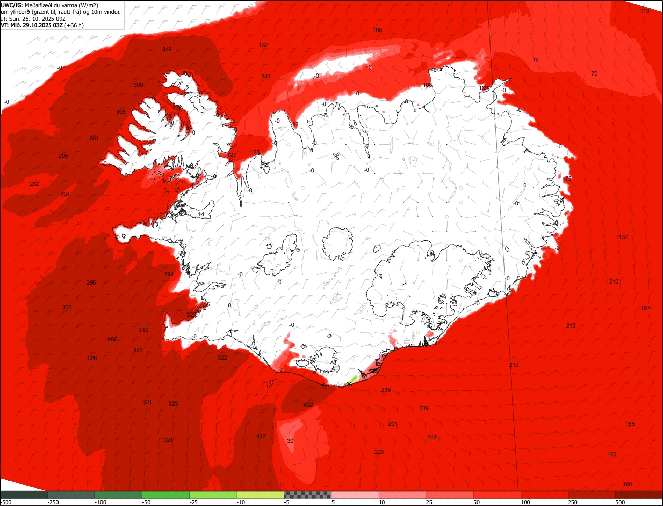This screenshot has width=663, height=506.
Task: Click the valid time 'VT: Mið. 29.10.2025 03Z'
Action: pos(32,25)
